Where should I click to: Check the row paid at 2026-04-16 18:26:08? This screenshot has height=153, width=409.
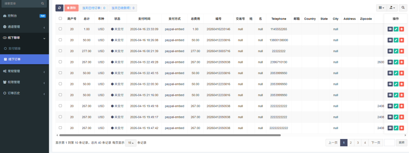[60, 40]
